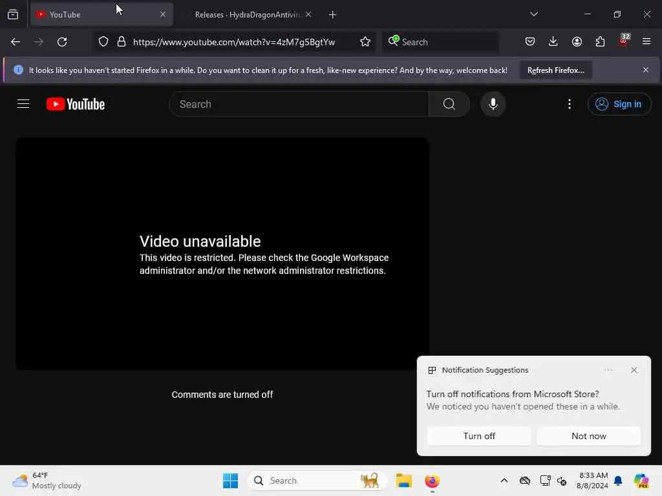Click Not now in notification popup
Image resolution: width=662 pixels, height=496 pixels.
(588, 436)
